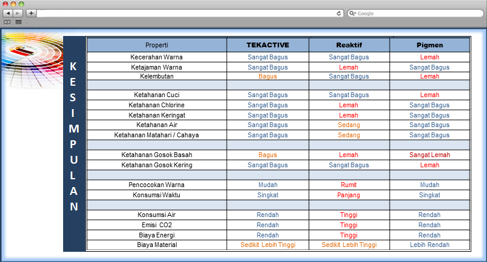Click the Biaya Material row label
487x262 pixels.
pyautogui.click(x=157, y=245)
